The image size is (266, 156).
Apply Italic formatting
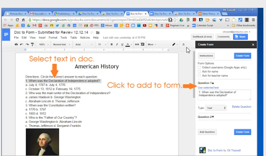117,44
